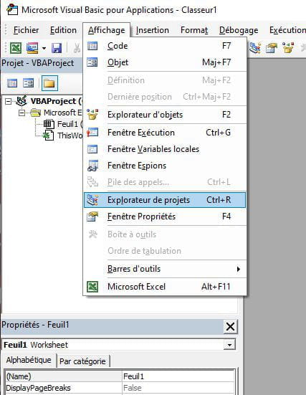Click the Properties Window icon in the right toolbar
This screenshot has width=306, height=395.
click(x=272, y=47)
